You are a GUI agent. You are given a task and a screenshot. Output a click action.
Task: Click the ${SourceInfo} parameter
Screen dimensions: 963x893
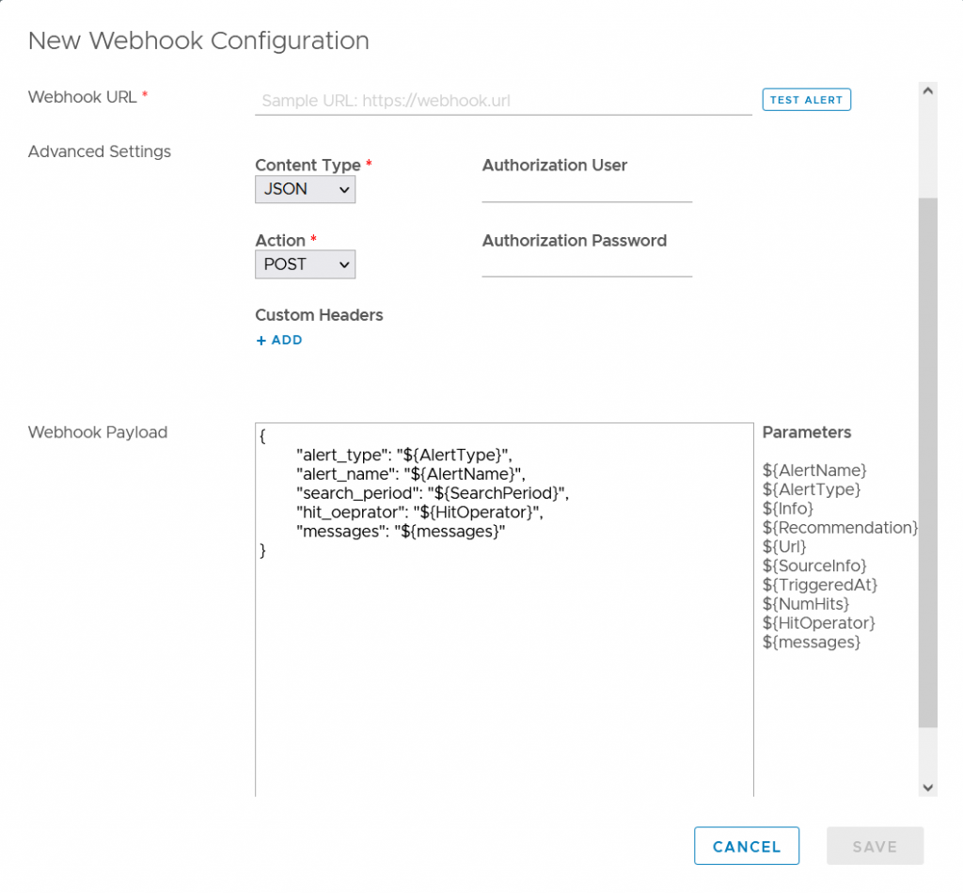pos(814,566)
